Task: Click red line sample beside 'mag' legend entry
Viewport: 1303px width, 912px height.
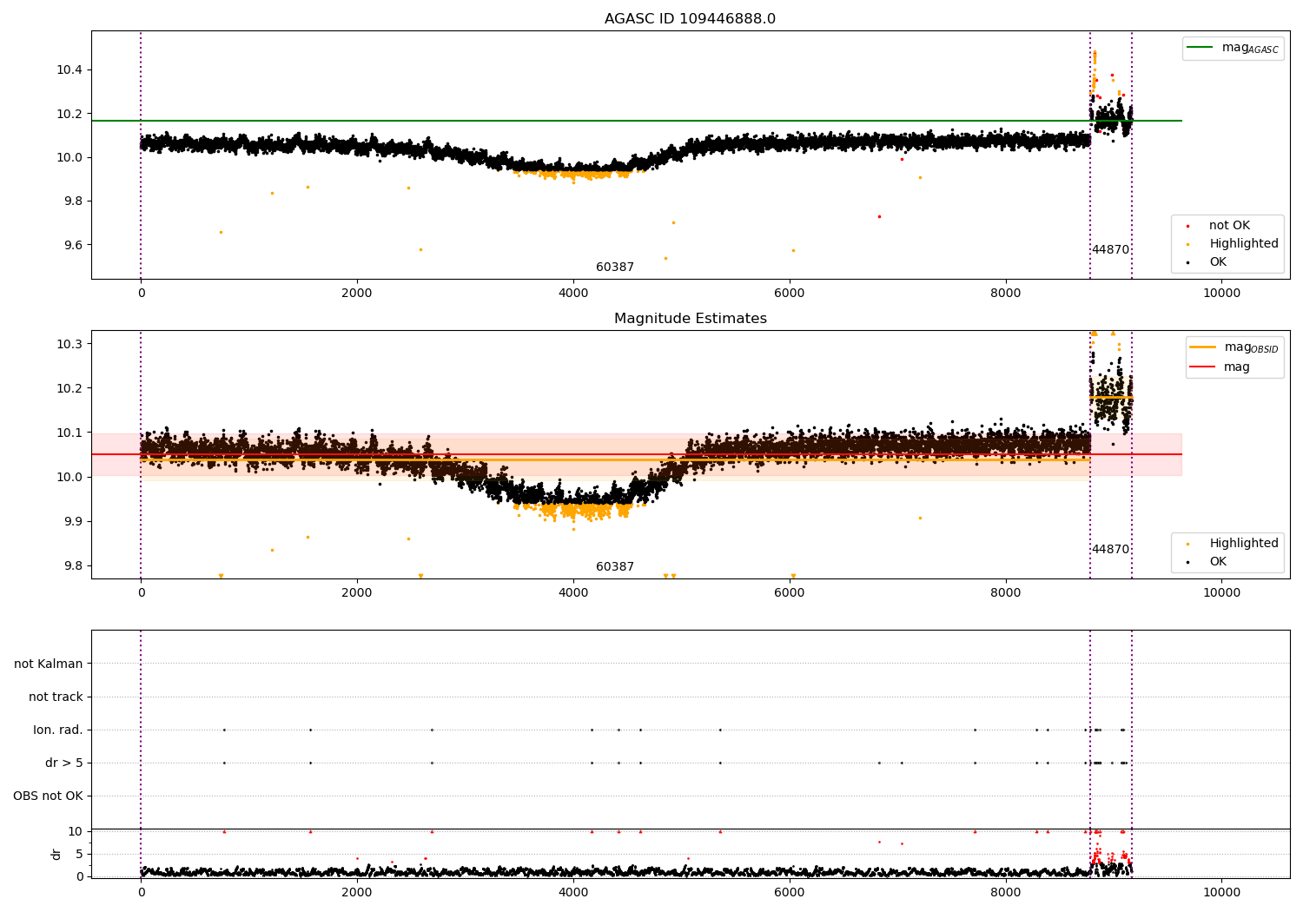Action: coord(1203,367)
